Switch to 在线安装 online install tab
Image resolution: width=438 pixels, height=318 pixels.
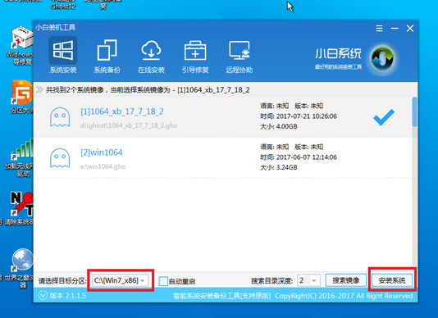click(151, 57)
